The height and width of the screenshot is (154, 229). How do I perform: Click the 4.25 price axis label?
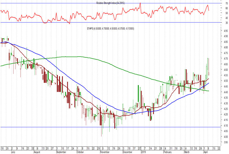[226, 109]
